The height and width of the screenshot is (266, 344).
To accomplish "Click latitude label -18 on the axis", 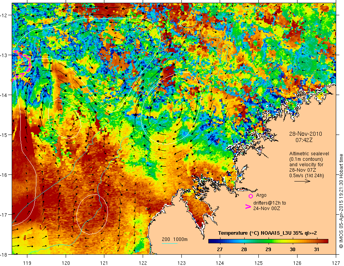I will click(x=4, y=255).
